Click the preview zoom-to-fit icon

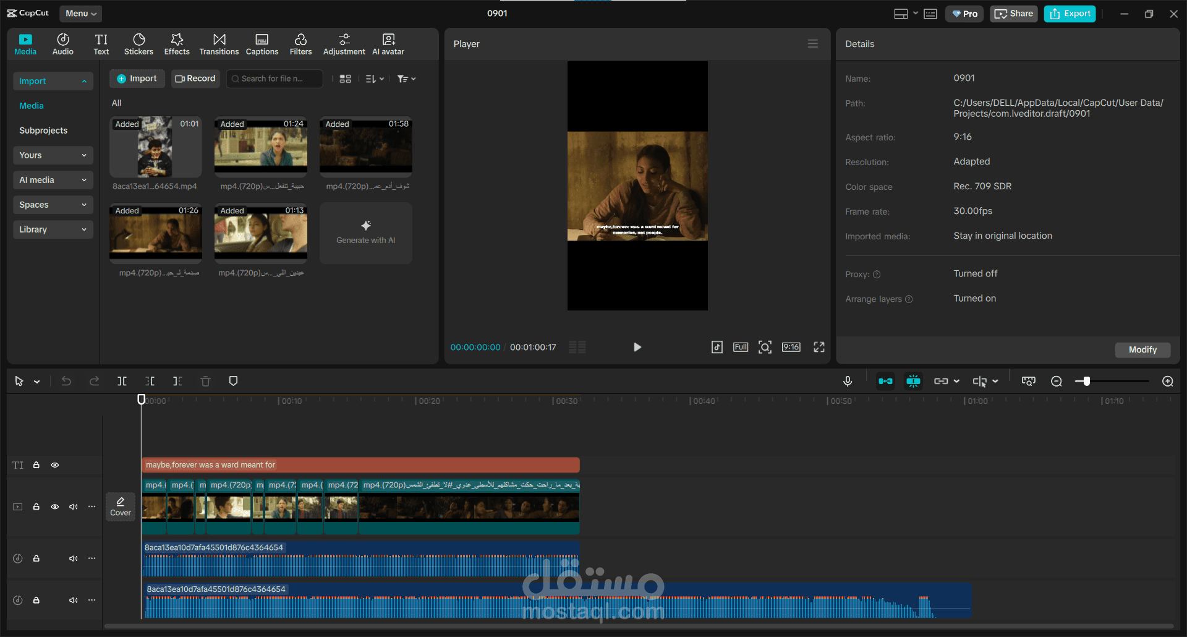pyautogui.click(x=765, y=347)
